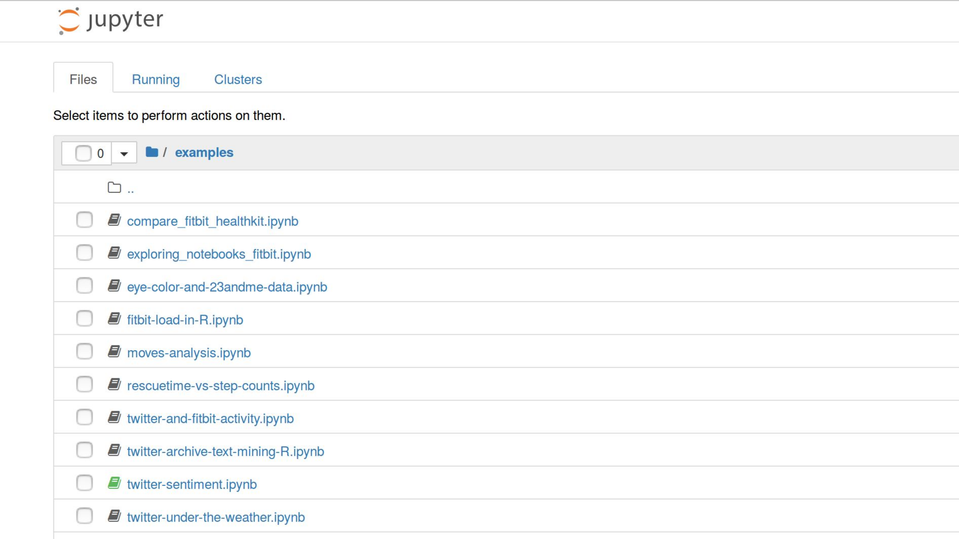Check the box for twitter-archive-text-mining-R.ipynb
Image resolution: width=959 pixels, height=539 pixels.
pyautogui.click(x=84, y=450)
